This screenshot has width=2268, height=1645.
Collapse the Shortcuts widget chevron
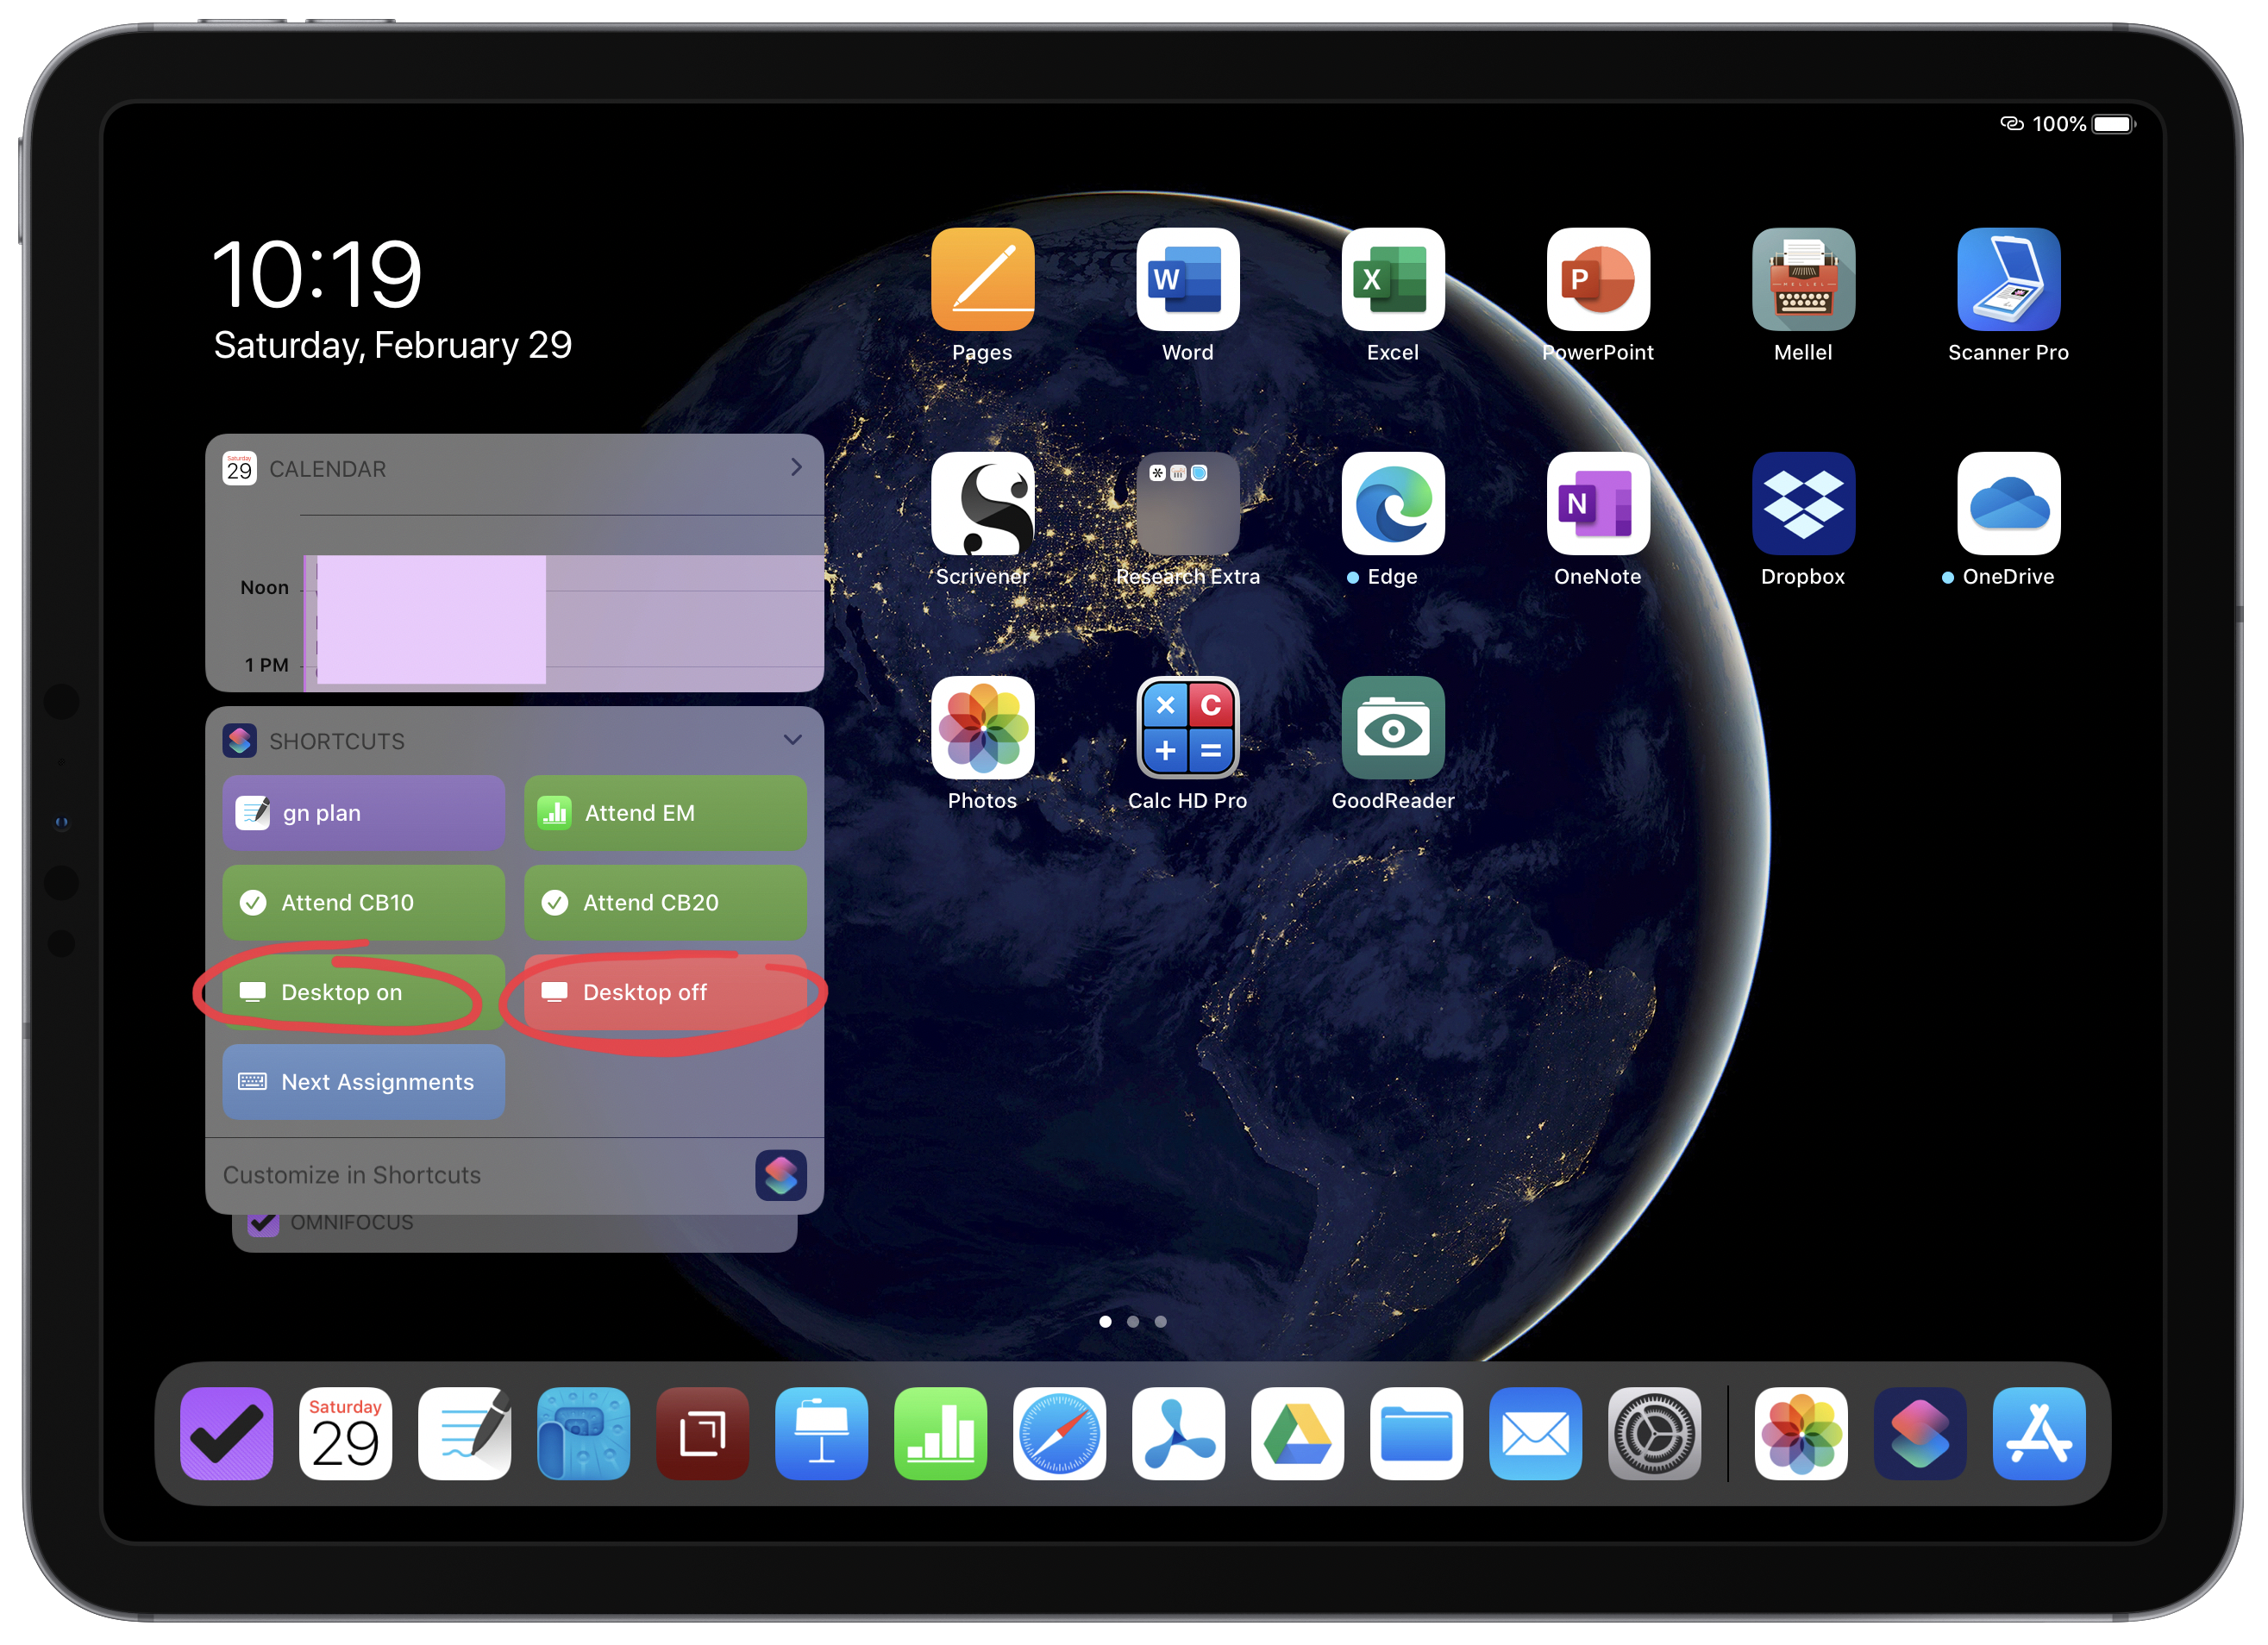[792, 740]
